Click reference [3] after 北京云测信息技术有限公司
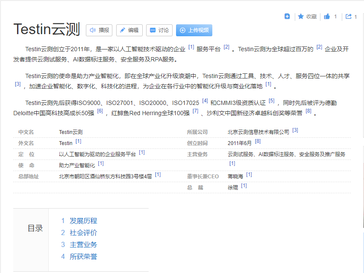Viewport: 364px width, 273px height. point(295,130)
